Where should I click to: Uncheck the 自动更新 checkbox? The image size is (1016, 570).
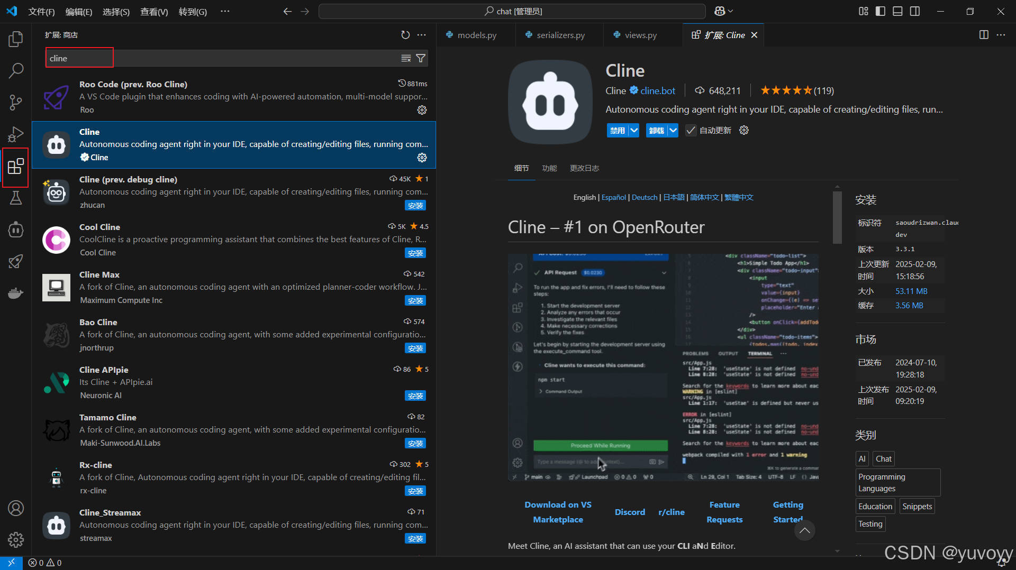[691, 130]
